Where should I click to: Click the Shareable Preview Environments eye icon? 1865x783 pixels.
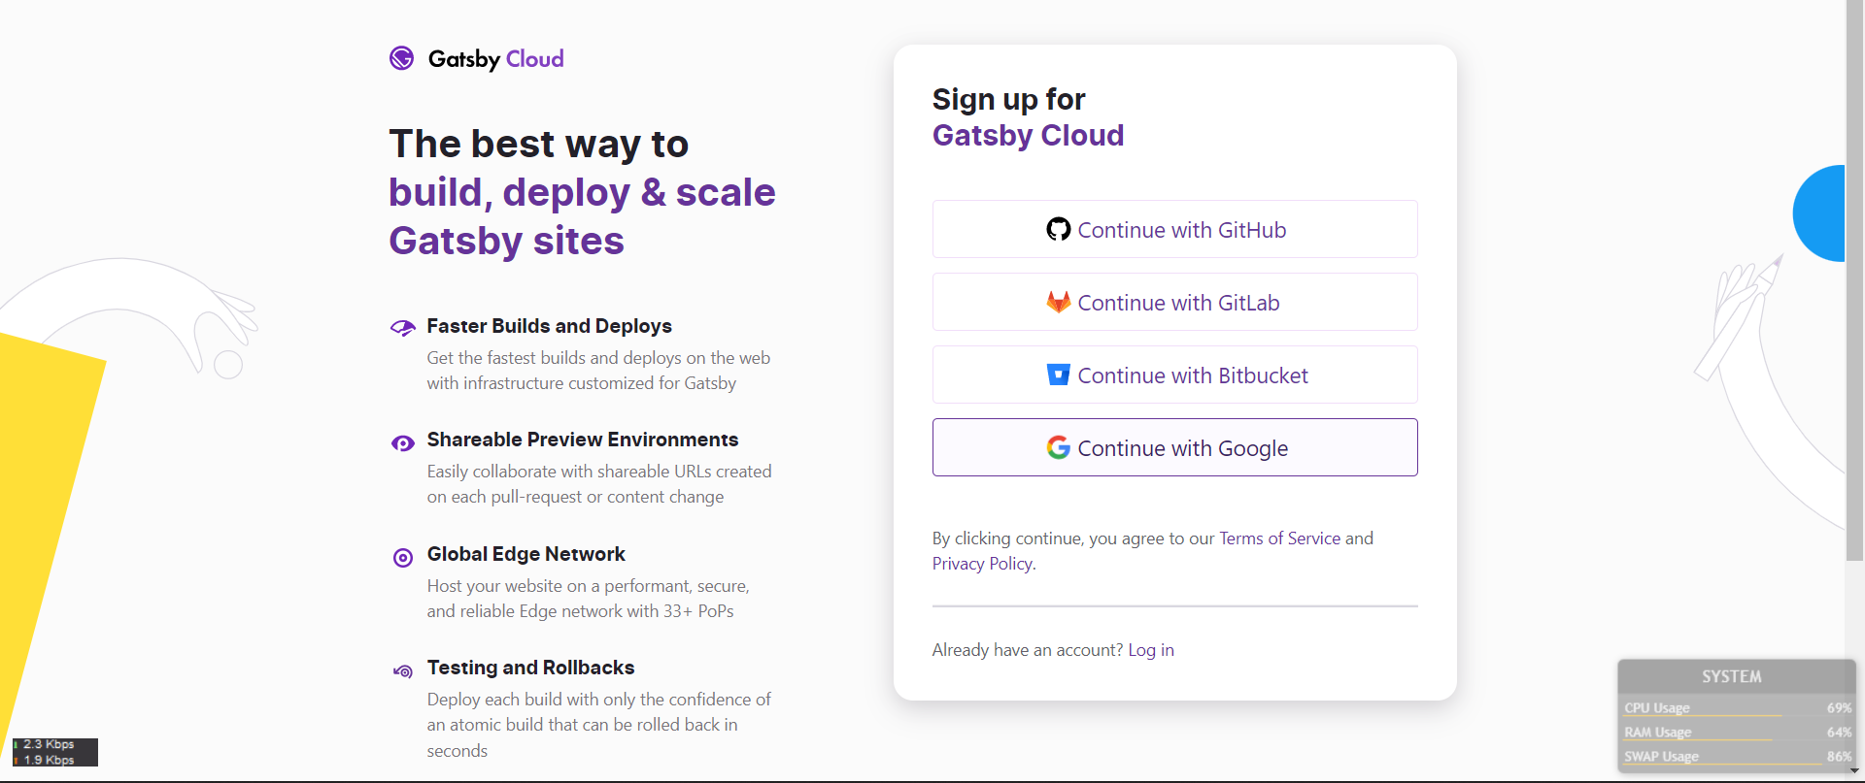[402, 443]
